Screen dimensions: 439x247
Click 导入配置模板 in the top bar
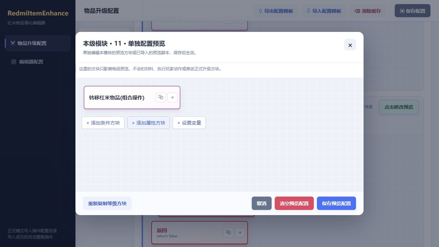click(324, 11)
